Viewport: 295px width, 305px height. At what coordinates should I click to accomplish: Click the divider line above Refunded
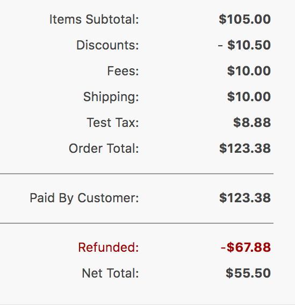coord(136,223)
